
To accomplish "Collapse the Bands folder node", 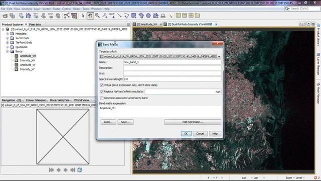I will [8, 51].
